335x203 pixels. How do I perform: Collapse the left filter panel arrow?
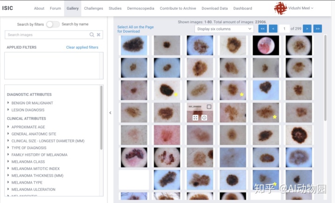110,113
